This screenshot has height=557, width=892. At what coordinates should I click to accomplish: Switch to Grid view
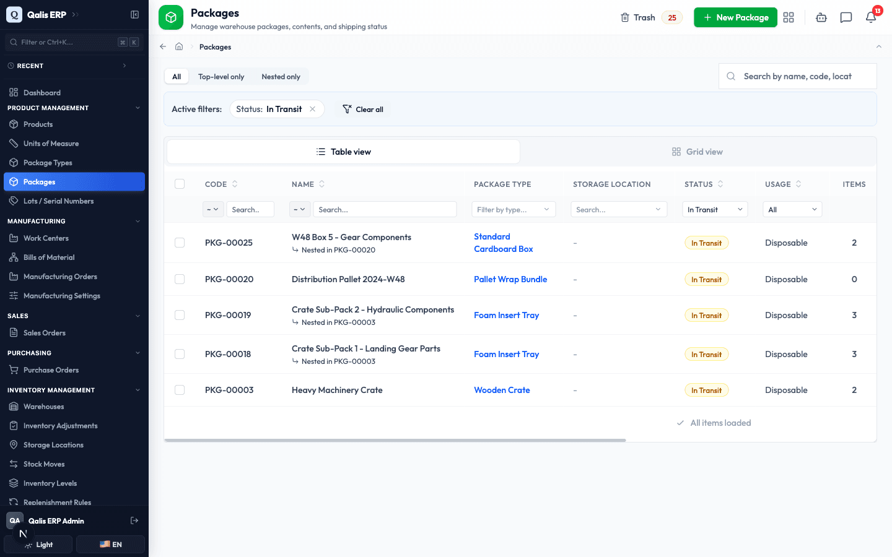pyautogui.click(x=697, y=152)
